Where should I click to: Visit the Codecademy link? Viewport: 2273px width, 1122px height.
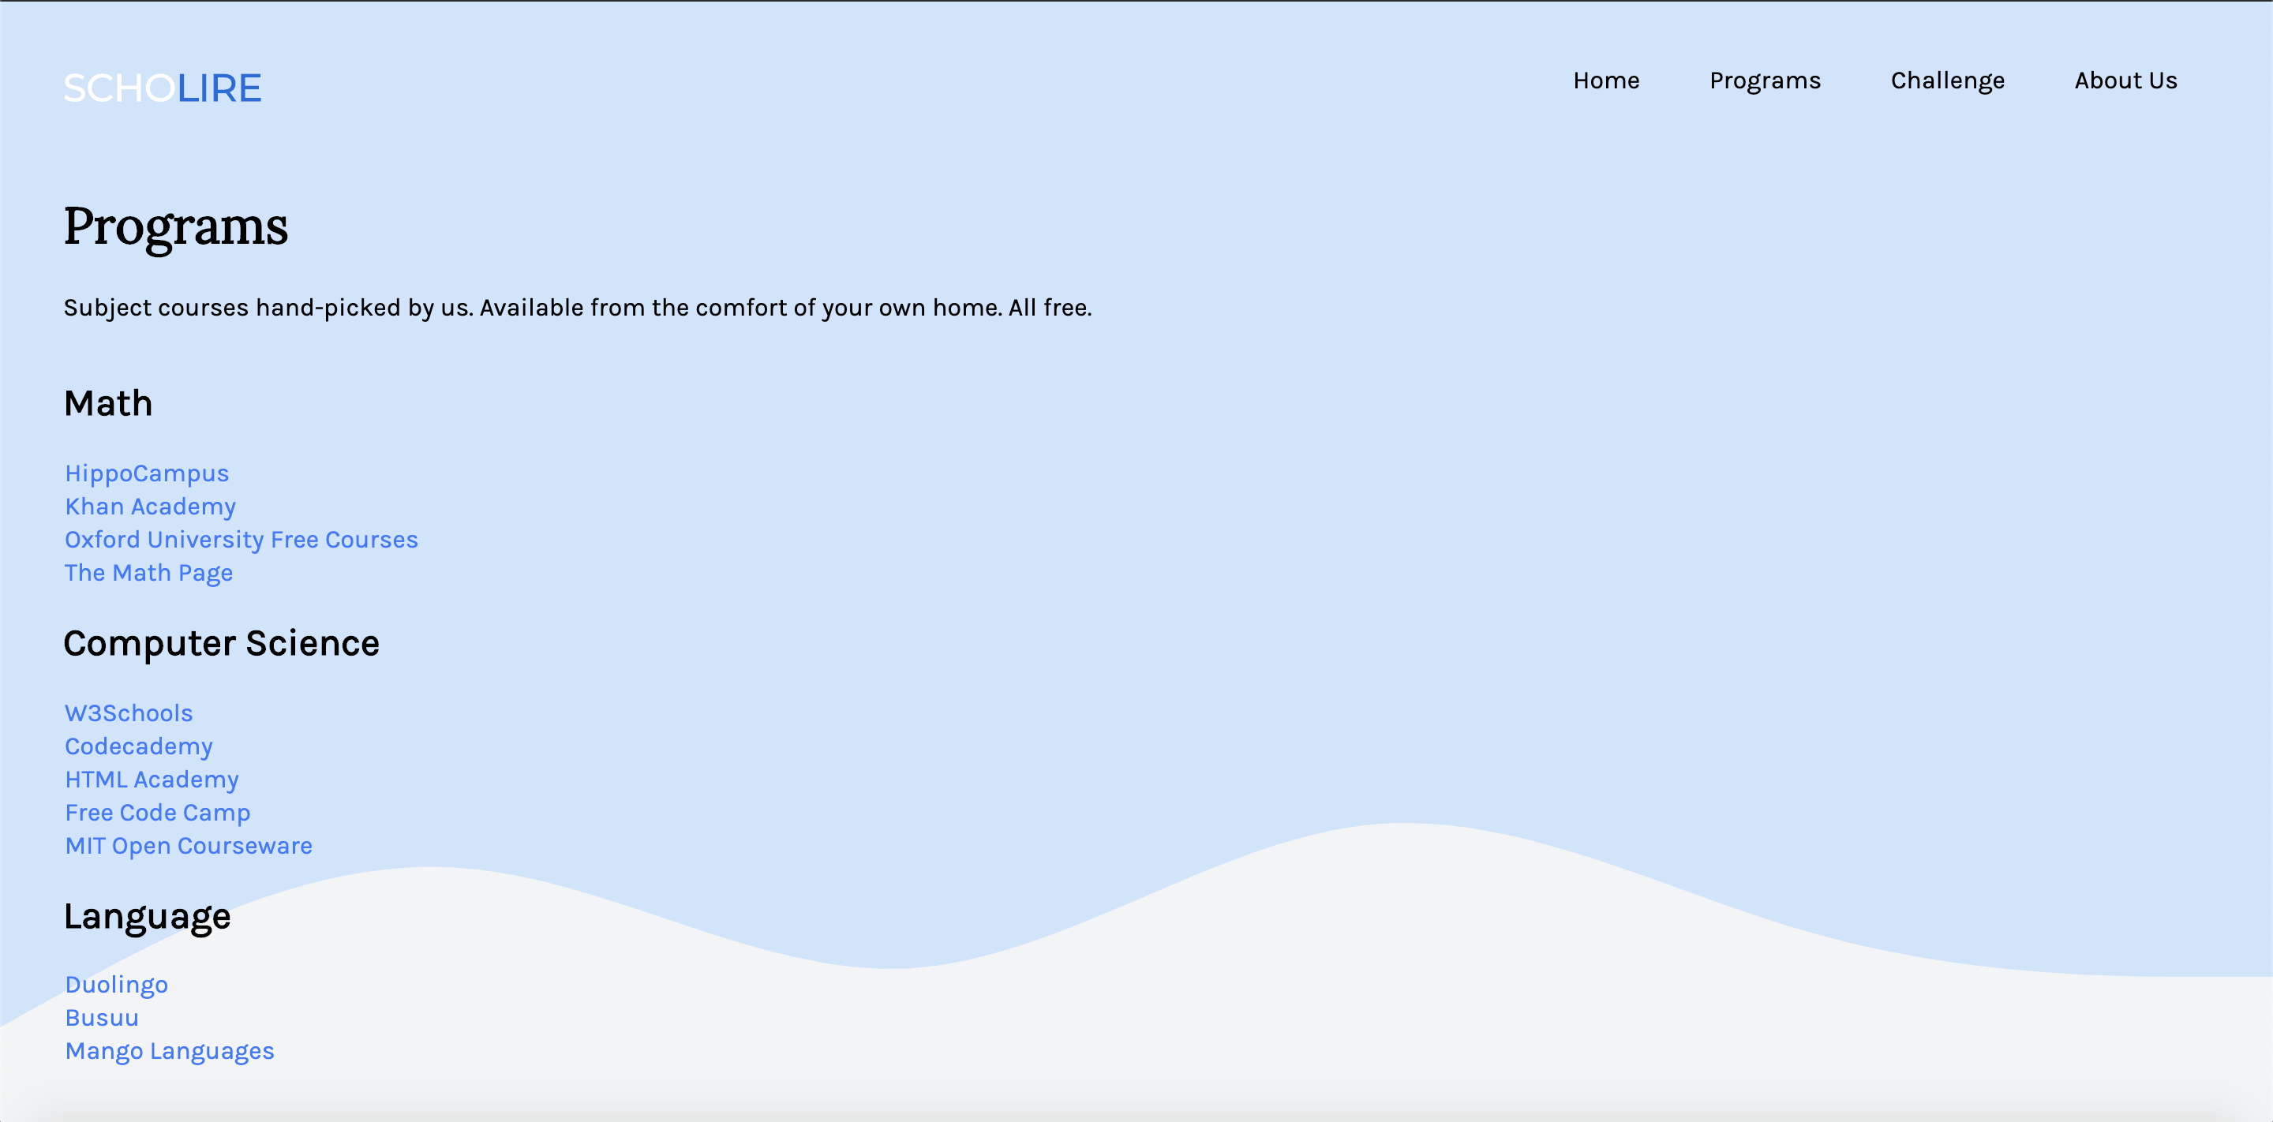(x=139, y=746)
